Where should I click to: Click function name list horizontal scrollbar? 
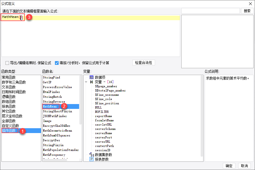[x=55, y=160]
